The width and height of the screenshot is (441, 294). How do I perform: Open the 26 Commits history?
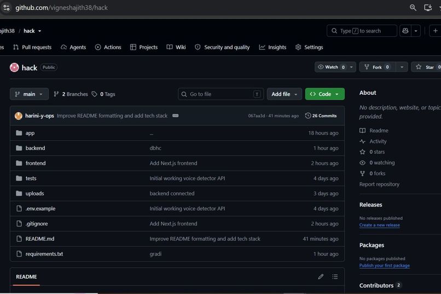click(x=321, y=116)
